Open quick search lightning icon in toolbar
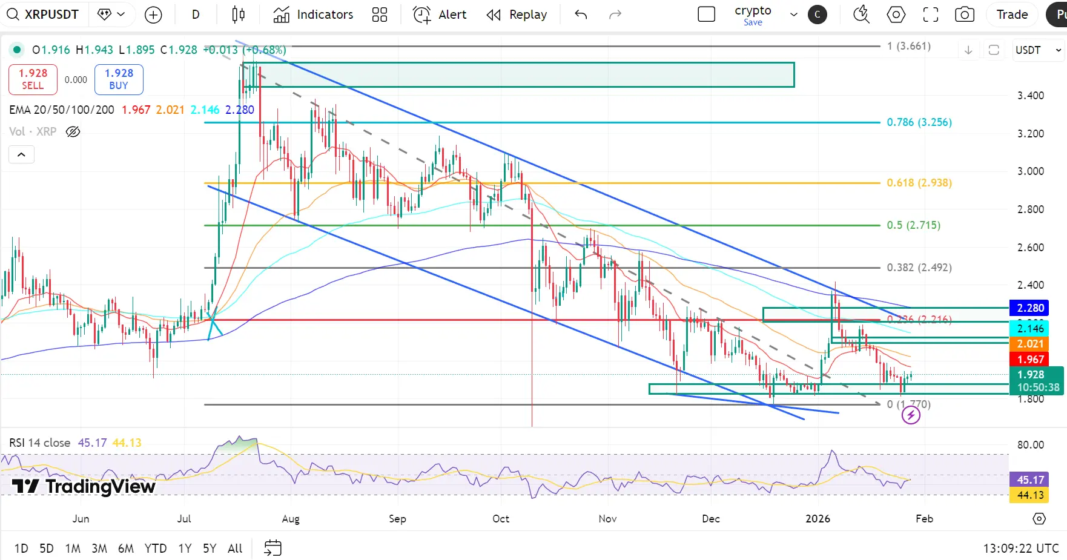The image size is (1067, 560). click(861, 15)
